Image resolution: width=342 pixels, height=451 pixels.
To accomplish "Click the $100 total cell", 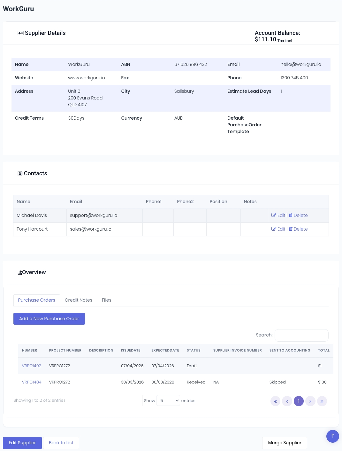I will coord(322,382).
